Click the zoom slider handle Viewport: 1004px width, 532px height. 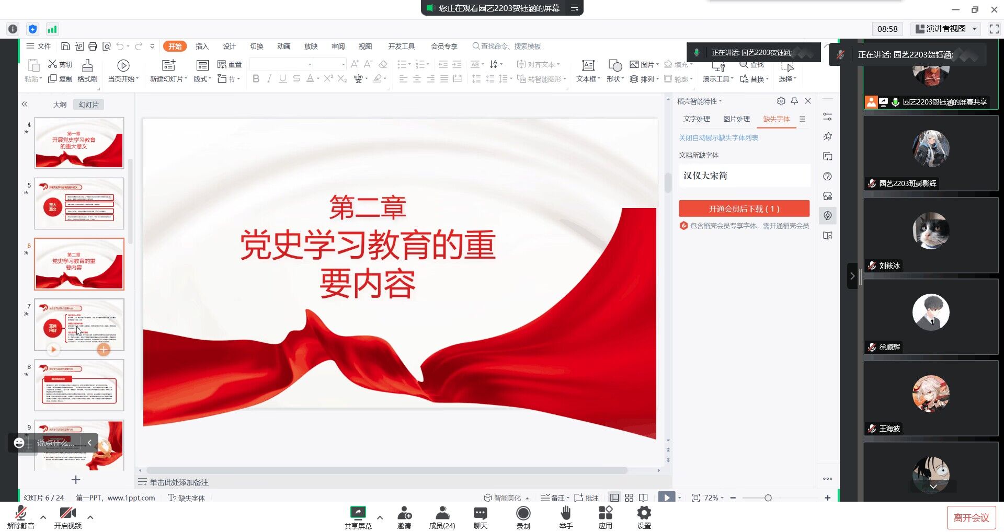click(x=768, y=498)
